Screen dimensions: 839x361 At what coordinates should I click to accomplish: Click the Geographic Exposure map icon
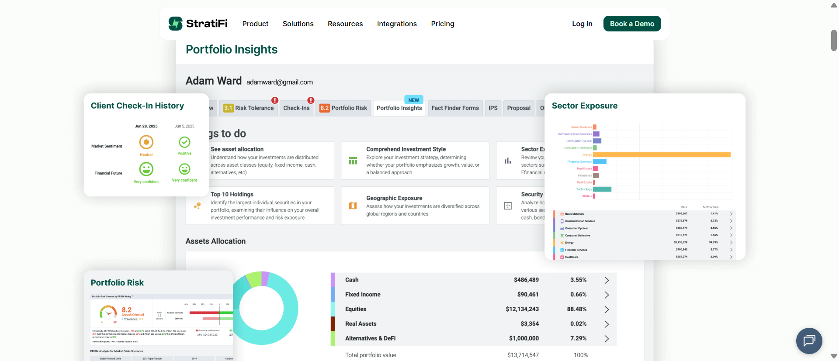coord(353,206)
